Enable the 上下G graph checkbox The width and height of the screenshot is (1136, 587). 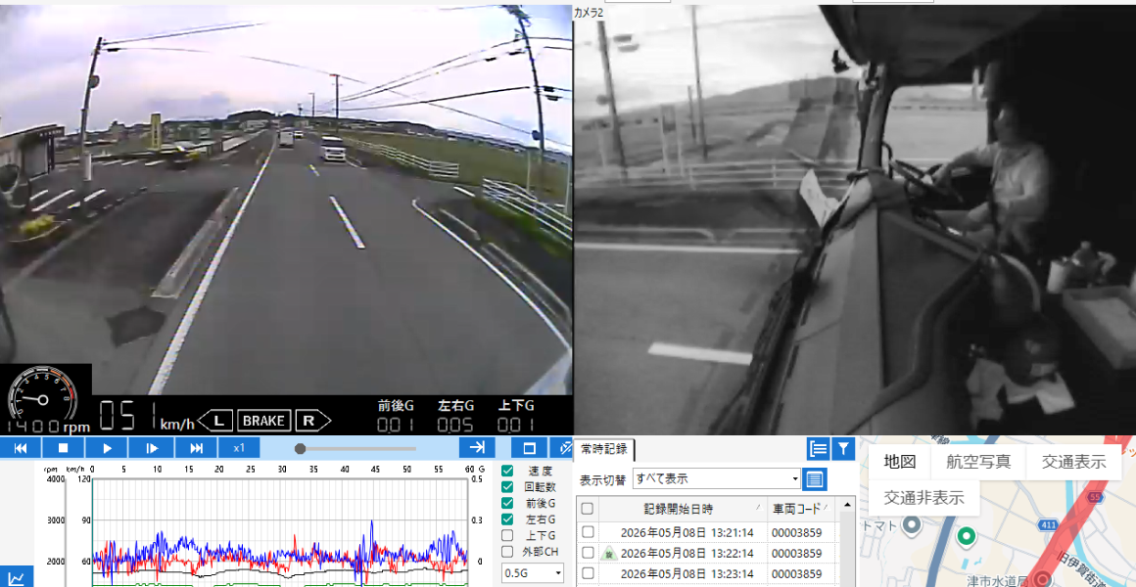point(507,535)
